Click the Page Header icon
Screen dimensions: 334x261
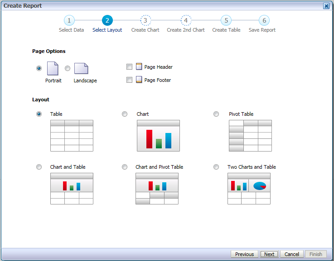[x=139, y=66]
